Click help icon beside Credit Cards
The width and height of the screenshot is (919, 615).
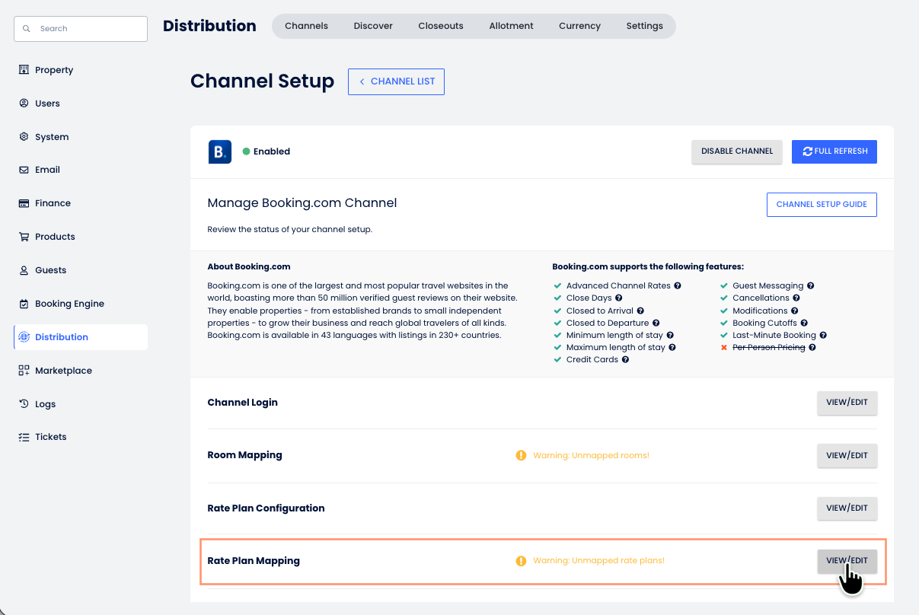626,359
